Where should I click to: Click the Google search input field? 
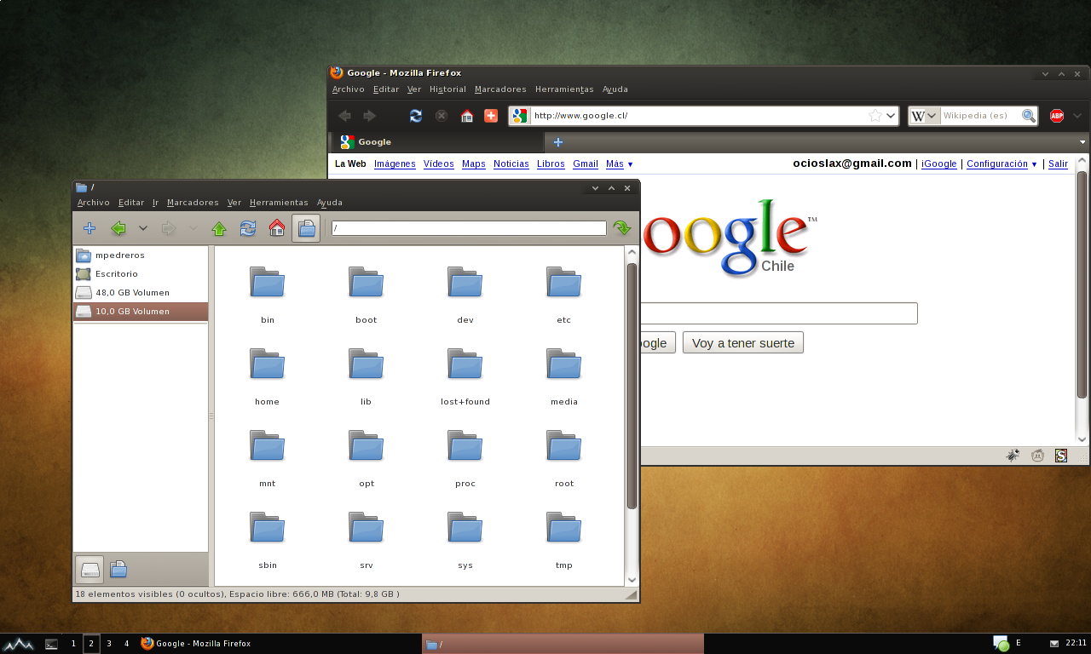point(778,313)
